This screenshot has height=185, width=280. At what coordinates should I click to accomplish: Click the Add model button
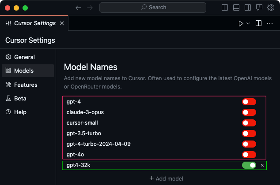coord(166,178)
